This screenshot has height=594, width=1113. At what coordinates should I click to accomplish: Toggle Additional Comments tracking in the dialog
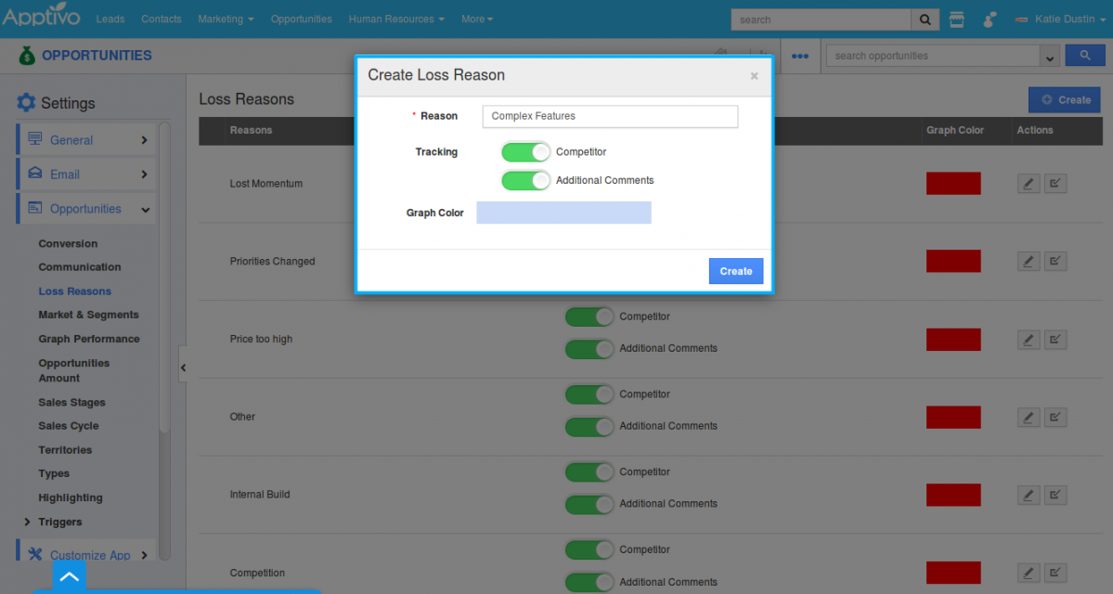pos(525,180)
